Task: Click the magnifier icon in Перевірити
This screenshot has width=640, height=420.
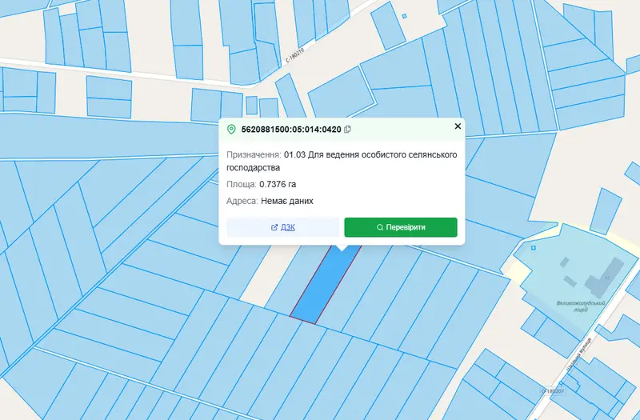Action: click(380, 227)
